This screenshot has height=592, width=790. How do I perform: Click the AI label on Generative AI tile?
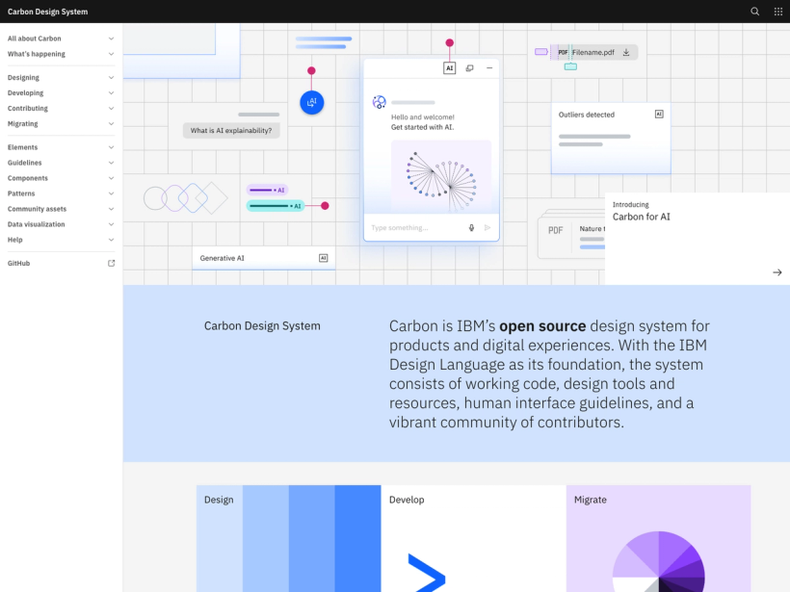click(x=324, y=258)
